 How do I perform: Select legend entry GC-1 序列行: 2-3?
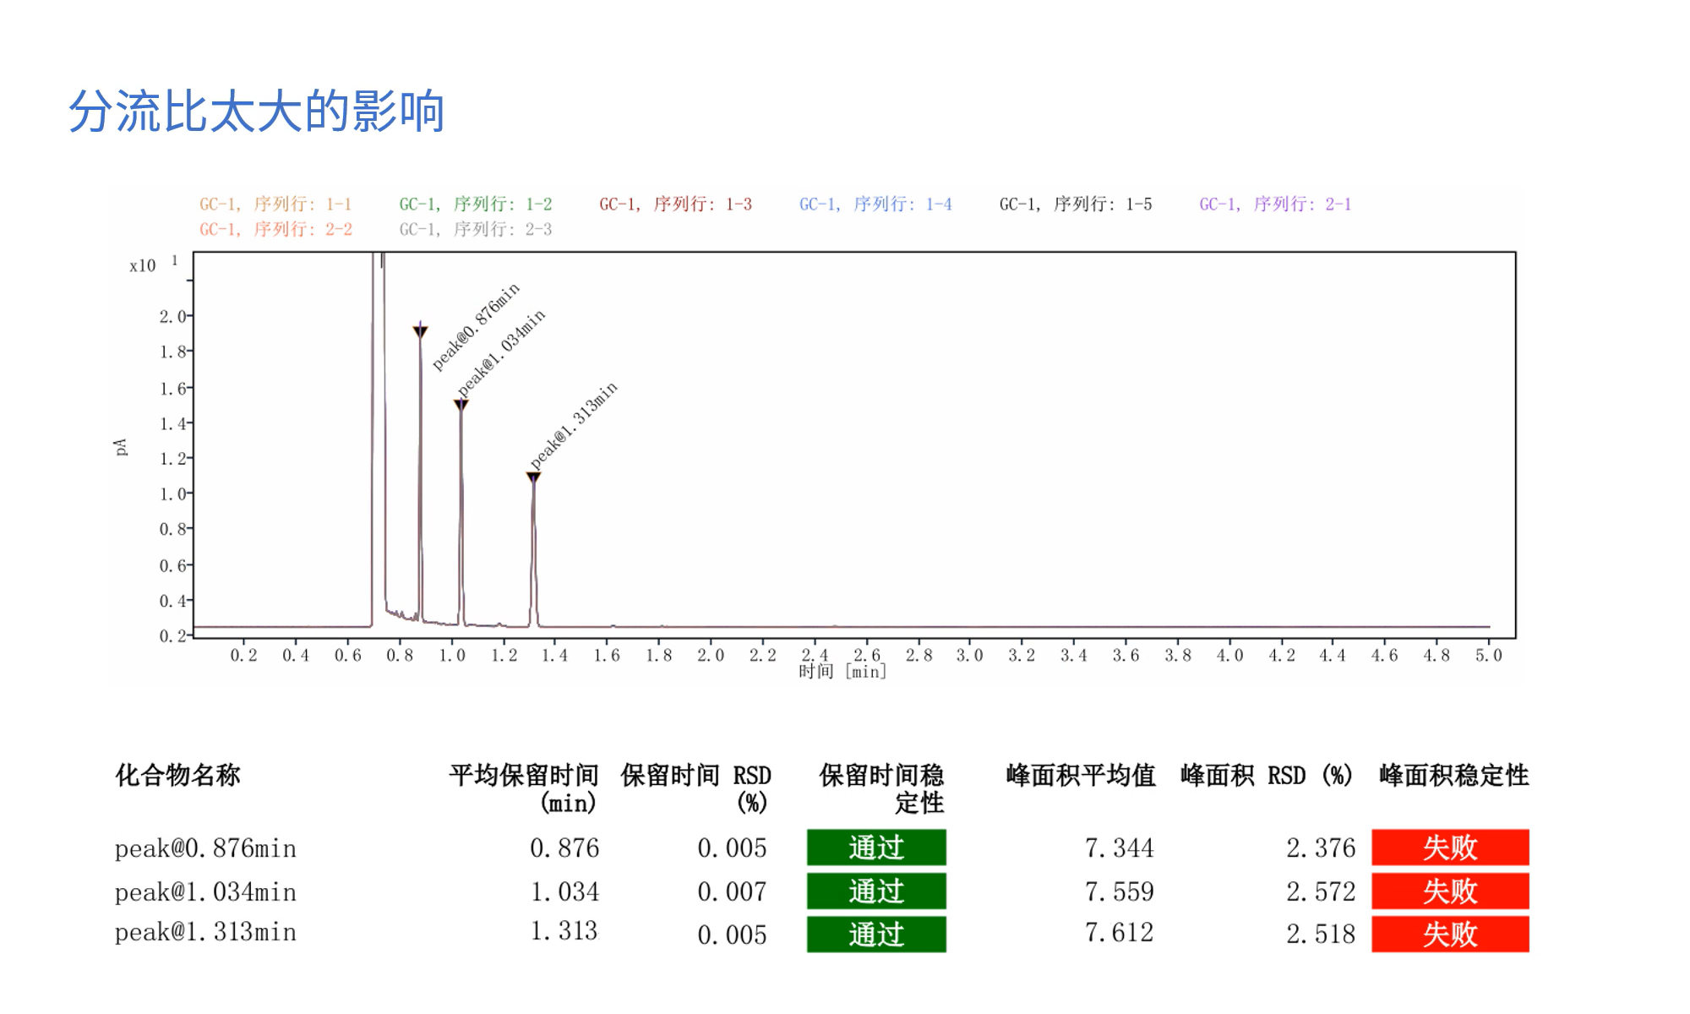coord(475,230)
